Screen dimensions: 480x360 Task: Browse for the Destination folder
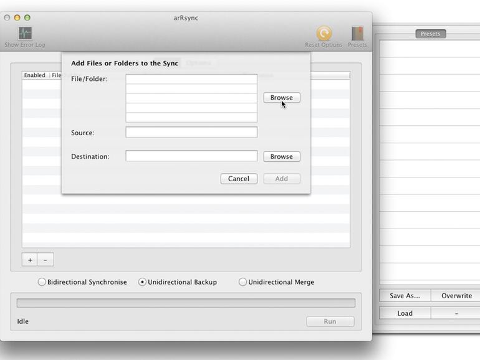282,156
